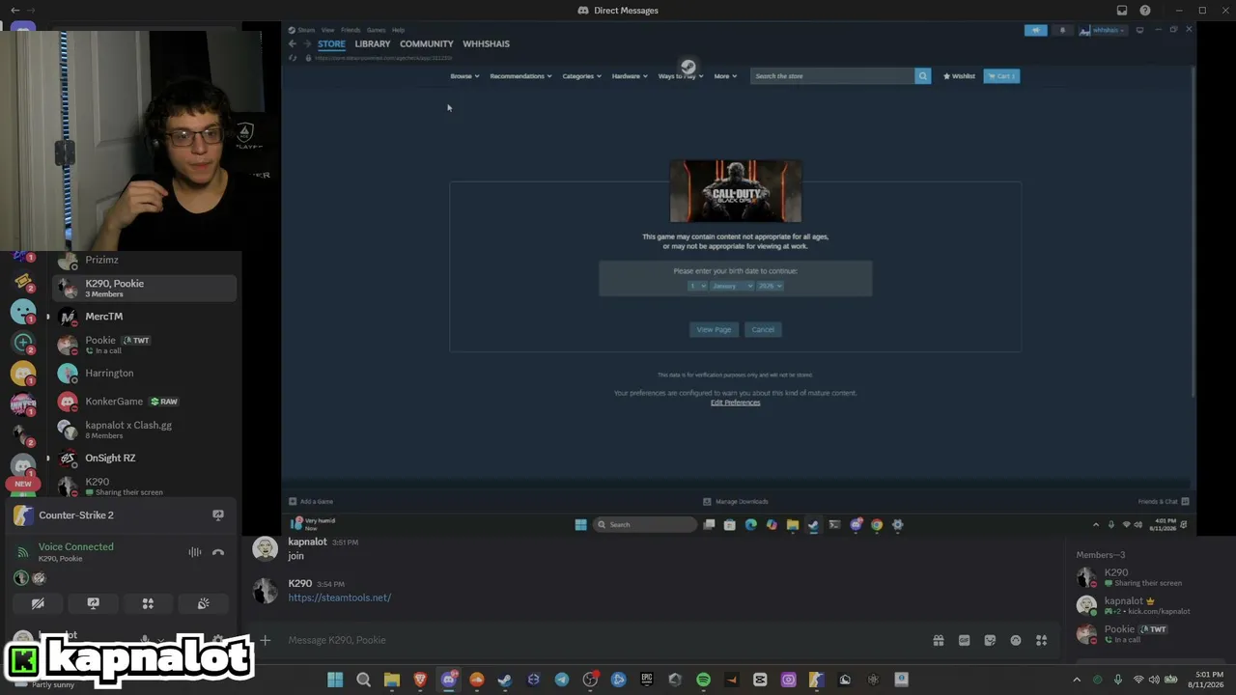Expand the Browse store menu
The image size is (1236, 695).
pyautogui.click(x=464, y=76)
